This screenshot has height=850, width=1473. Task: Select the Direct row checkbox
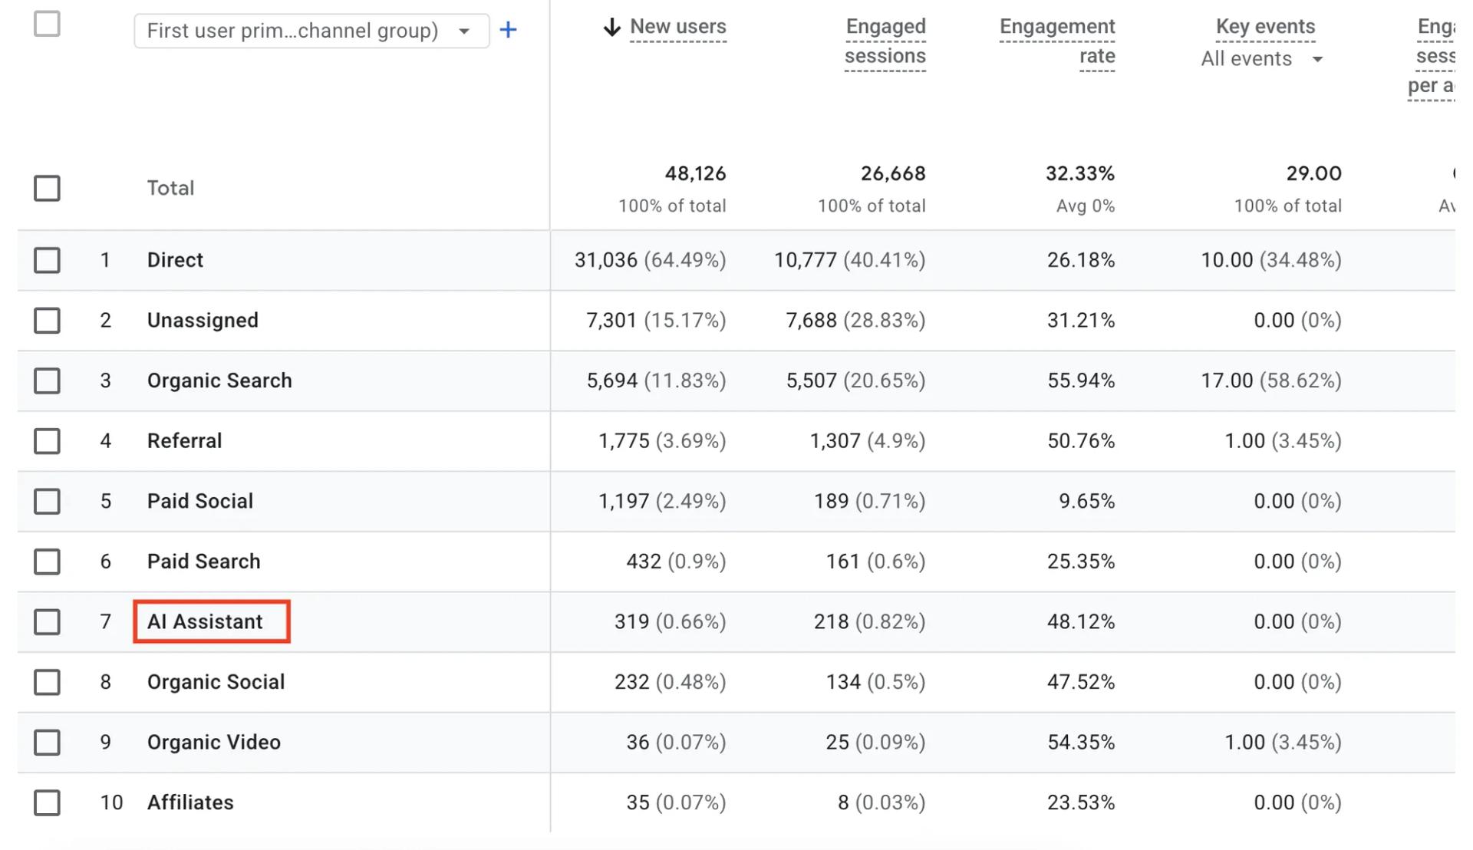coord(47,260)
